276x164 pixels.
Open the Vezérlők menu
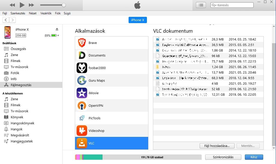tap(46, 13)
